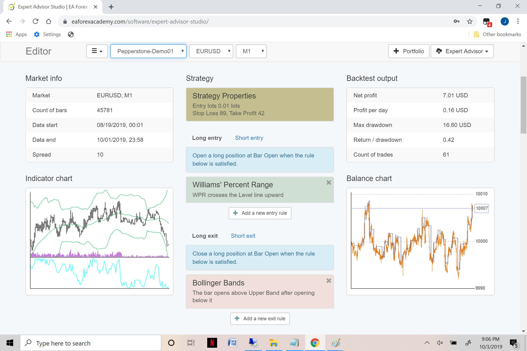527x351 pixels.
Task: Click the pen workspace tray icon
Action: 468,343
